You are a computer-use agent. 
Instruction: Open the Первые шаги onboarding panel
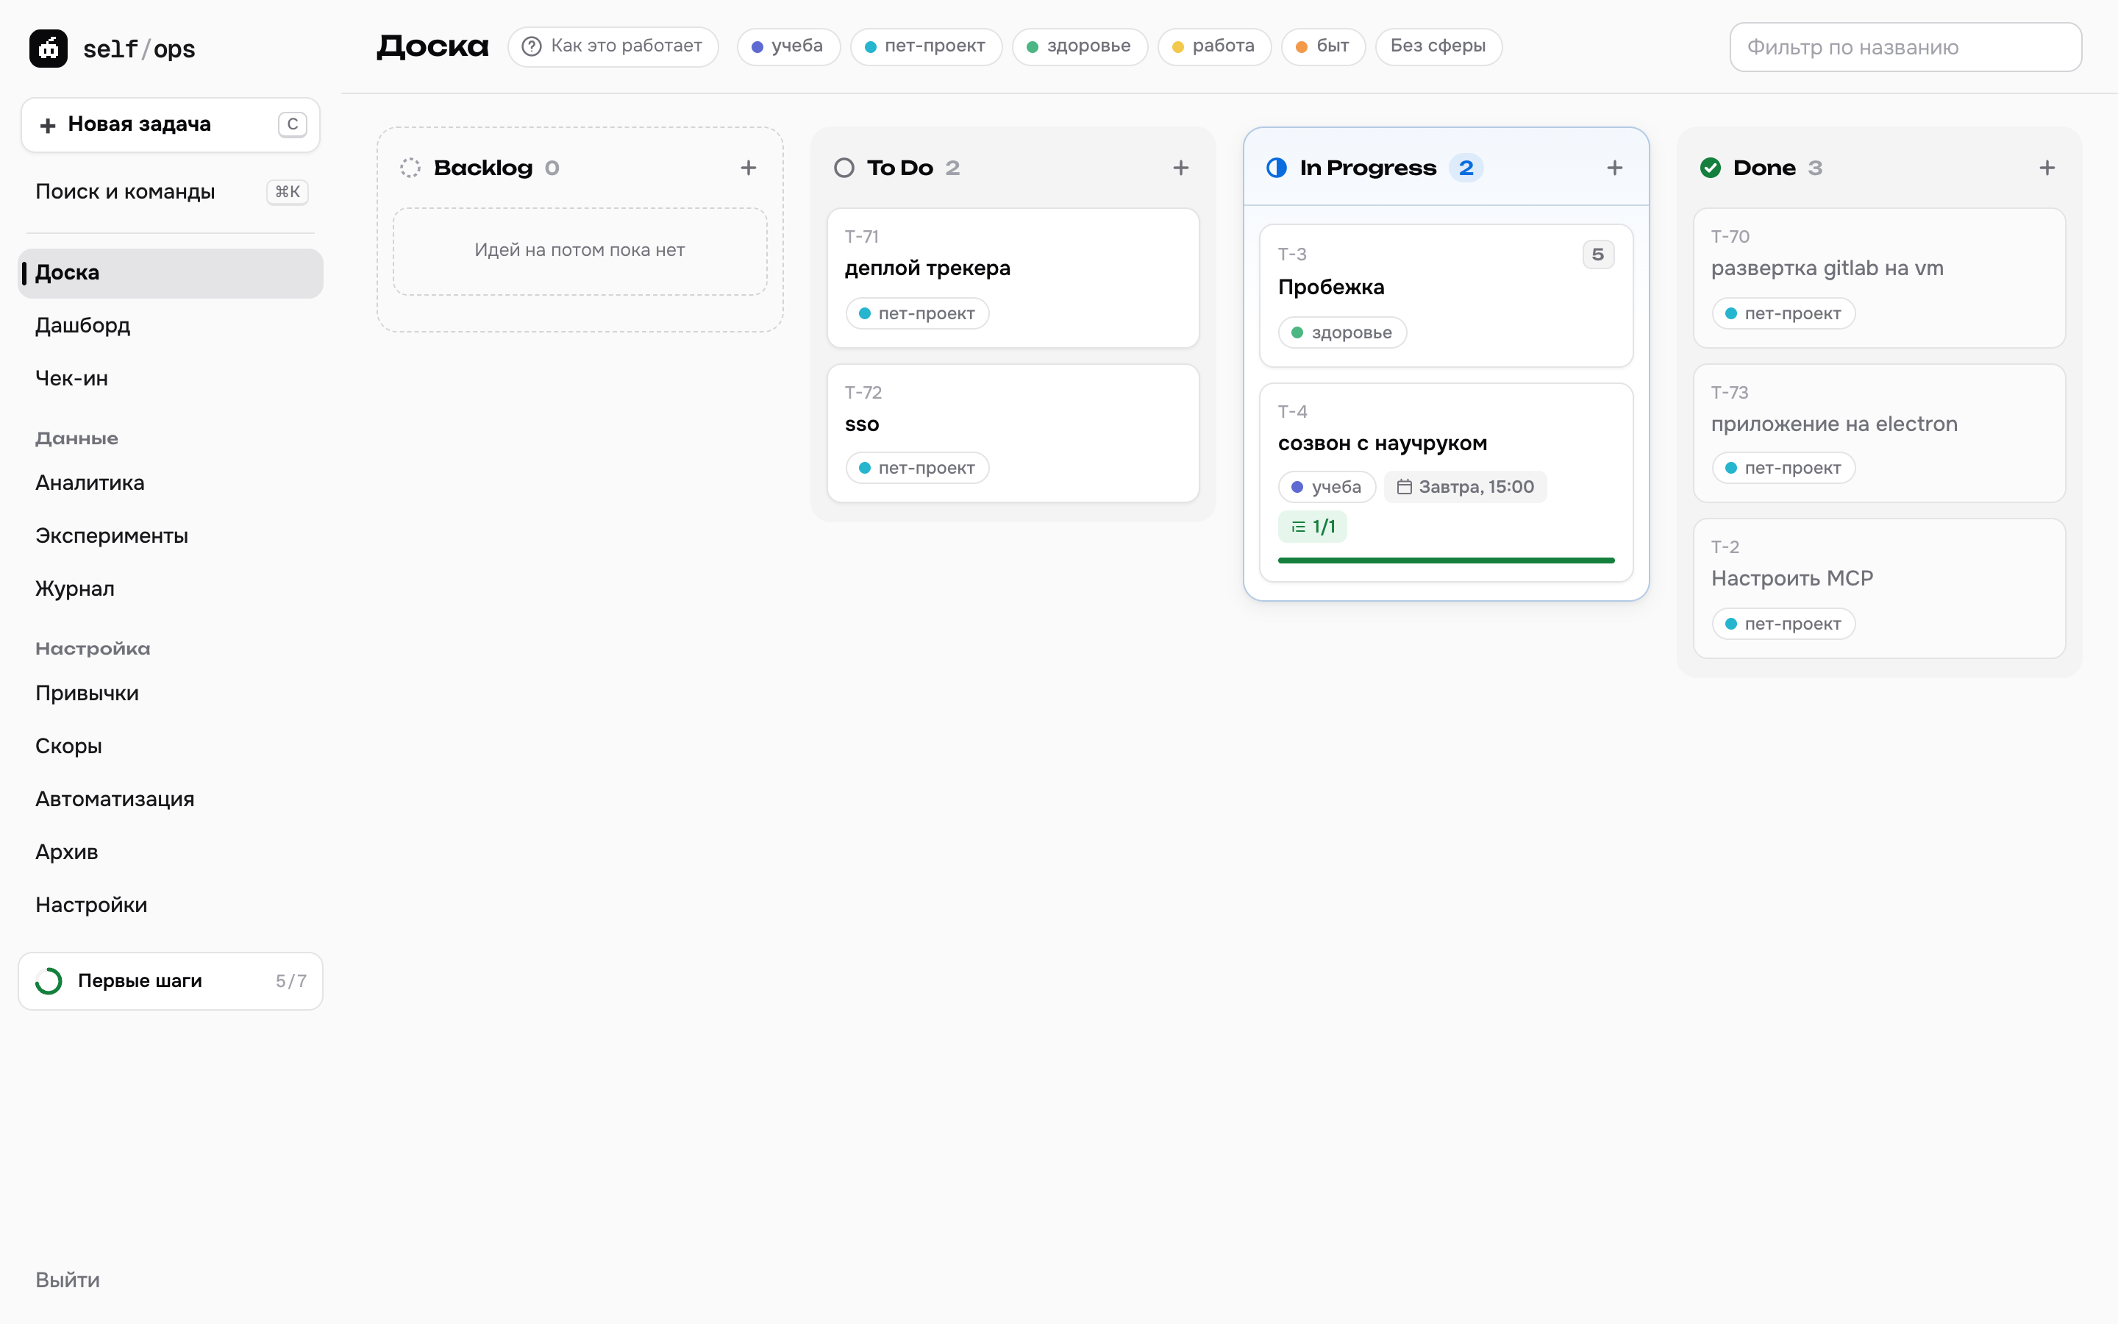pyautogui.click(x=171, y=980)
